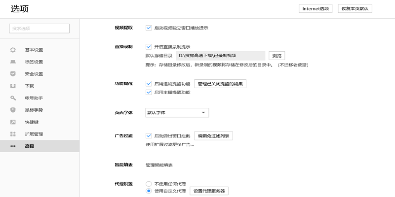The image size is (395, 197).
Task: Click the download icon beside 下载
Action: point(13,86)
